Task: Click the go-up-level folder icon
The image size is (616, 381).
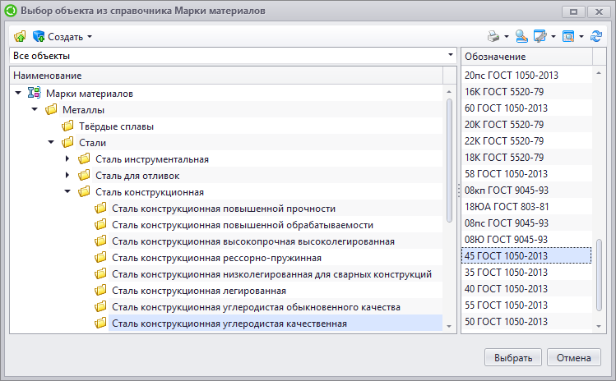Action: (x=20, y=36)
